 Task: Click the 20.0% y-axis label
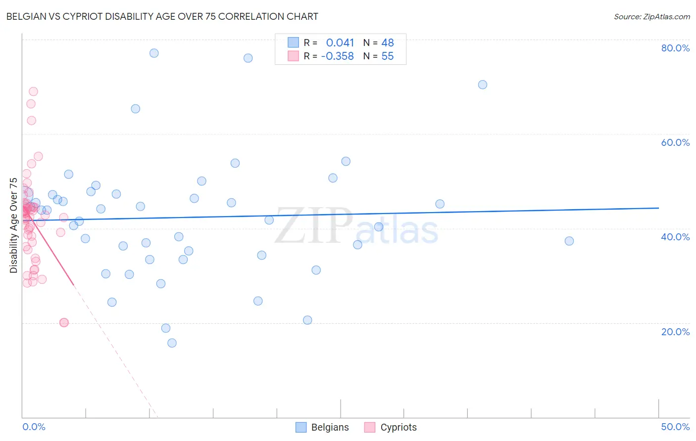[x=675, y=332]
